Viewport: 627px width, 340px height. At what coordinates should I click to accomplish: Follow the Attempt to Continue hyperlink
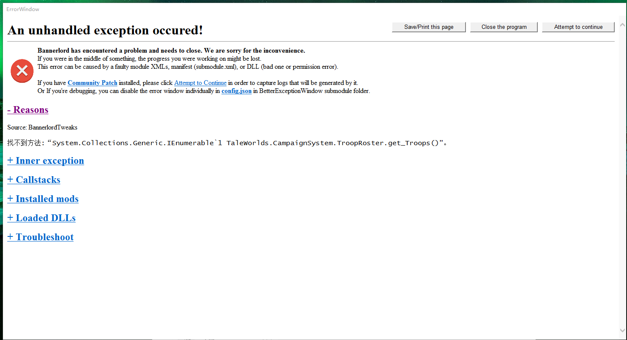[x=200, y=83]
